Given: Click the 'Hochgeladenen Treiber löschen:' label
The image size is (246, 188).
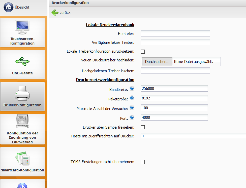Looking at the screenshot, I should (x=108, y=71).
